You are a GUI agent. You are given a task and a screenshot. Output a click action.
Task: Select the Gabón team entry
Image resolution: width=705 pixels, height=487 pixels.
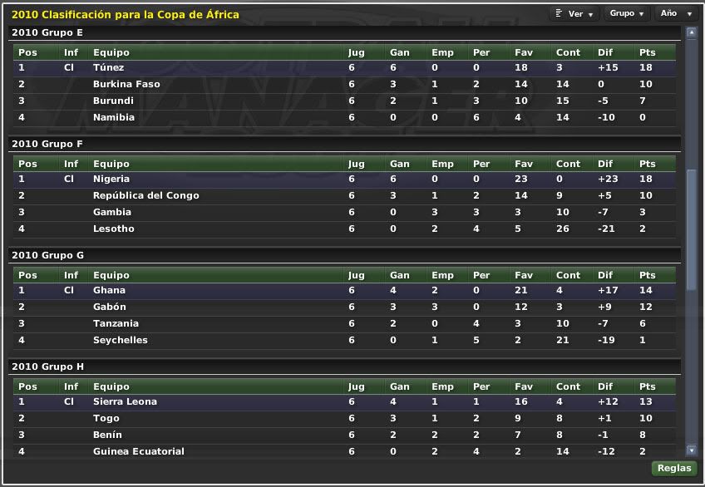[x=110, y=307]
